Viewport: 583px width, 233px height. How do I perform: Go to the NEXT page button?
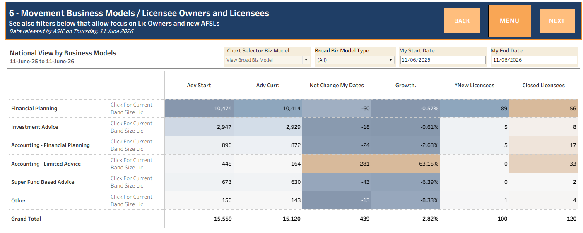pos(557,21)
